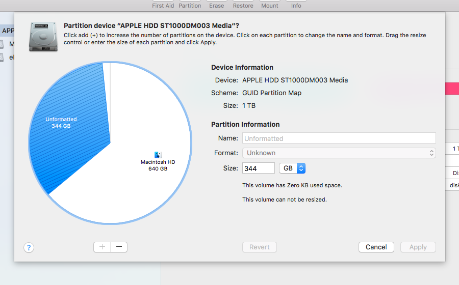The height and width of the screenshot is (285, 459).
Task: Click the hard drive icon in dialog
Action: (43, 37)
